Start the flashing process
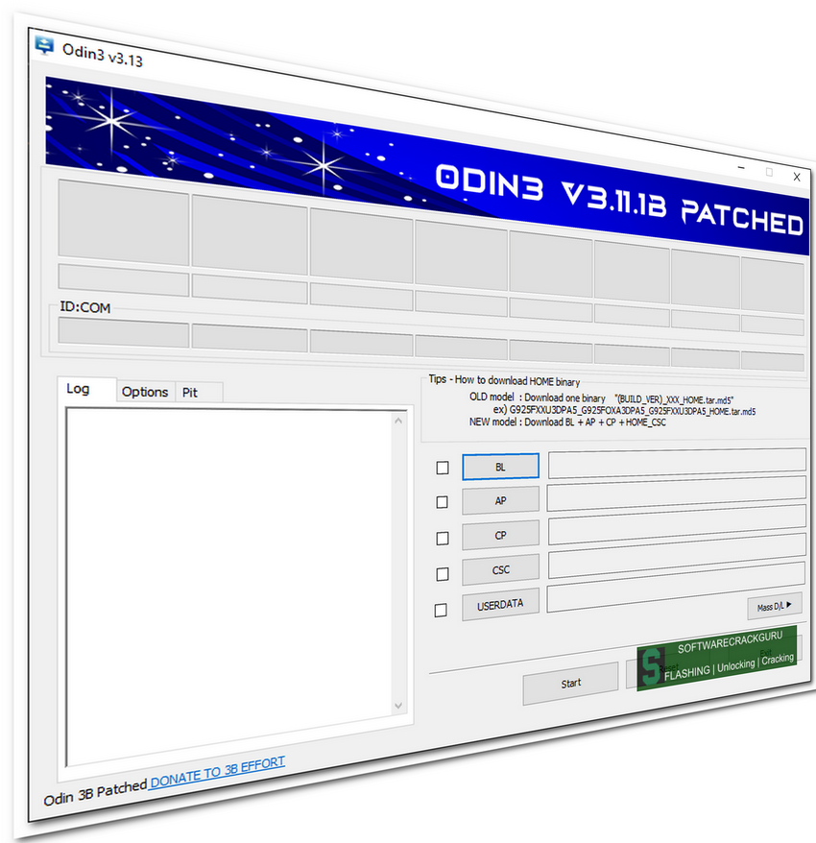Image resolution: width=816 pixels, height=843 pixels. [x=571, y=684]
